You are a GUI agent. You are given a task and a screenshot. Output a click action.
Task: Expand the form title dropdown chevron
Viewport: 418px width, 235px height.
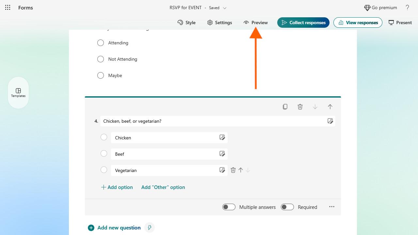[x=225, y=8]
